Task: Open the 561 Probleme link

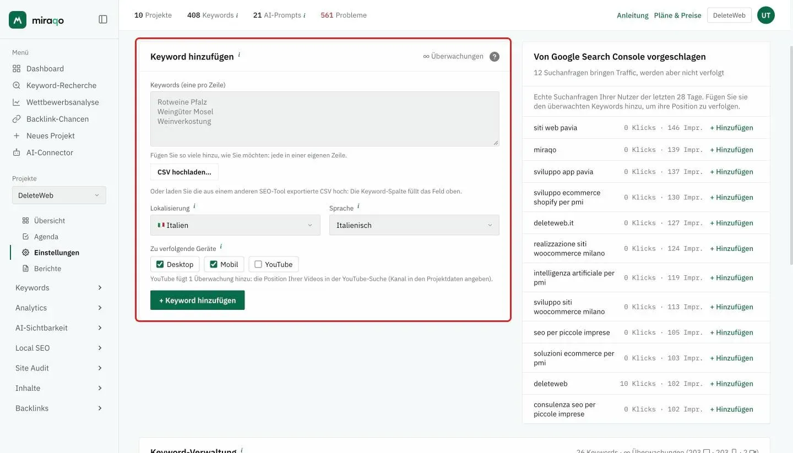Action: pos(344,15)
